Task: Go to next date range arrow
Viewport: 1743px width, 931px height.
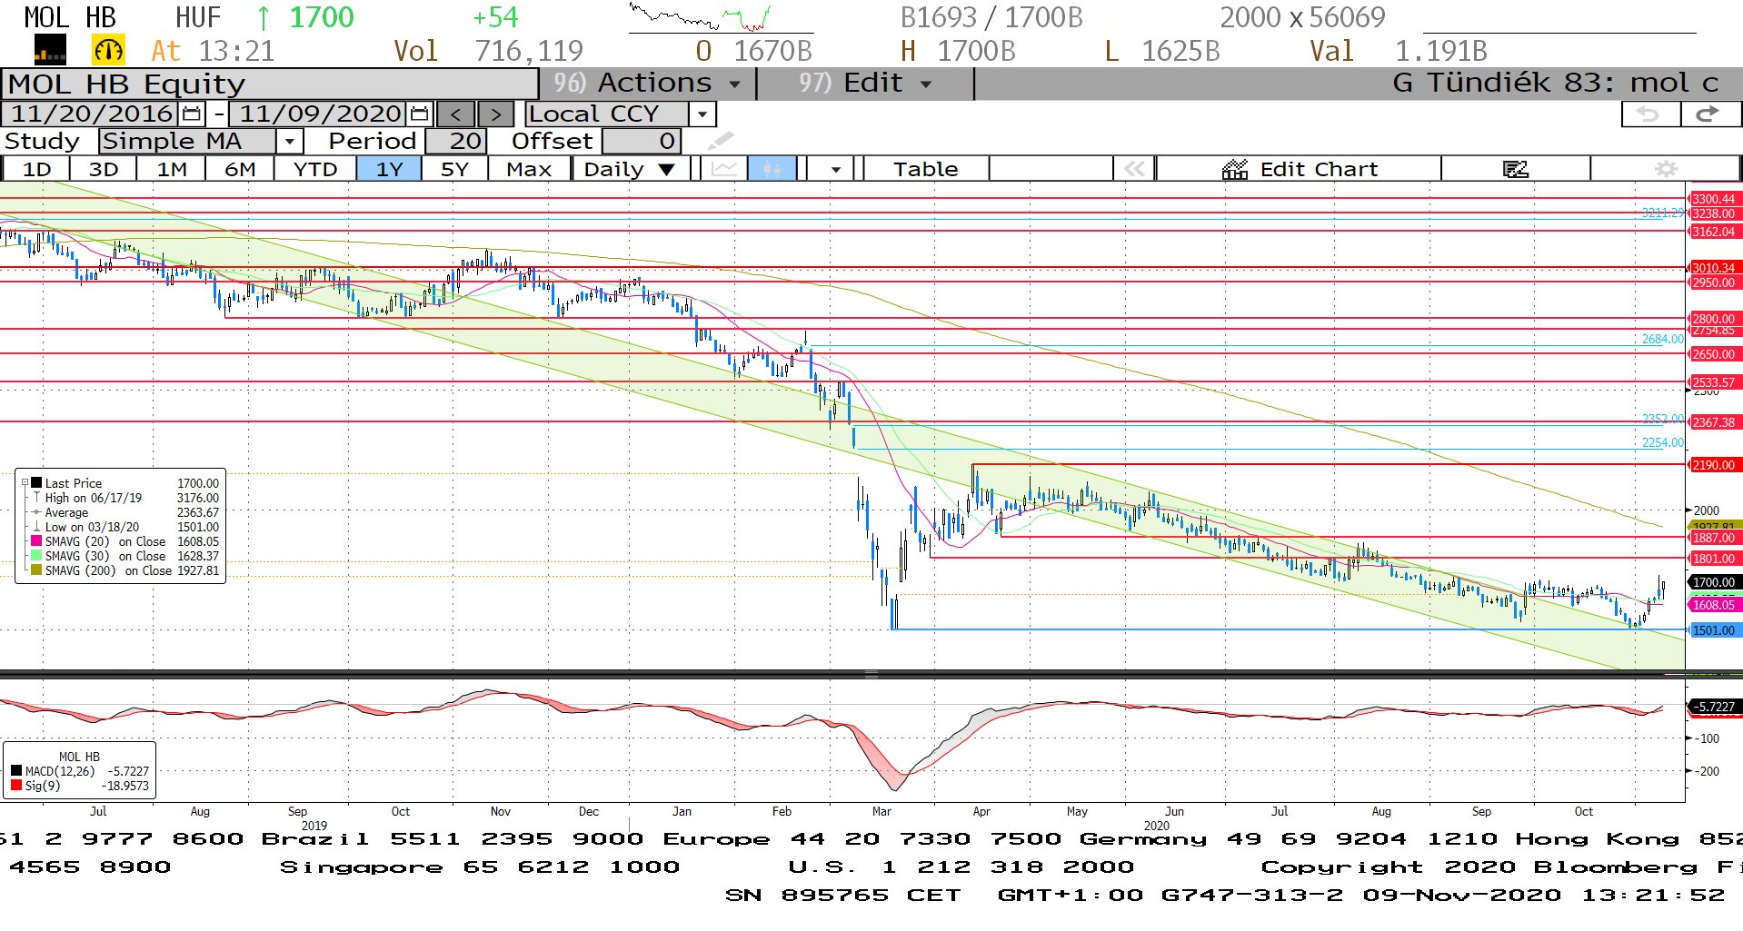Action: tap(495, 114)
